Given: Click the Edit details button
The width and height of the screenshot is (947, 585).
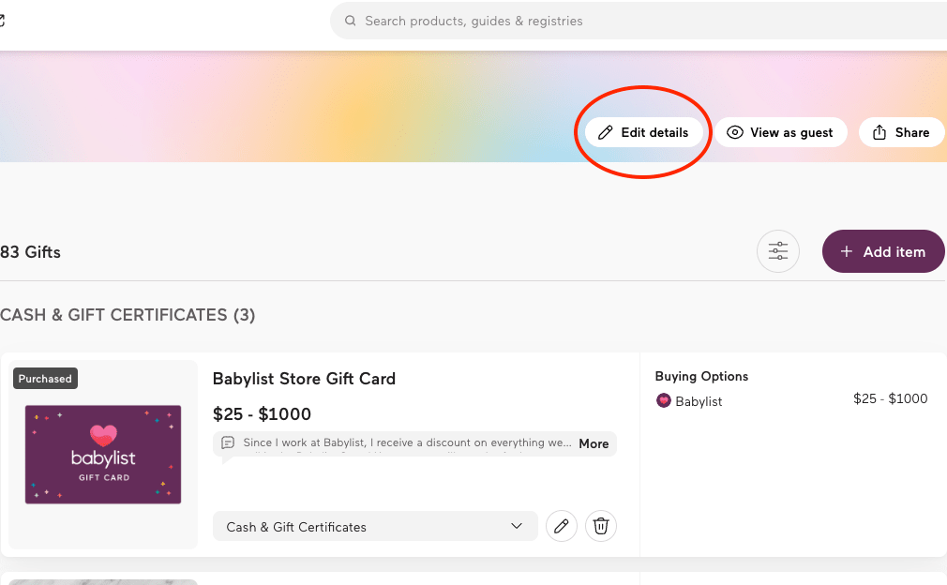Looking at the screenshot, I should [643, 132].
